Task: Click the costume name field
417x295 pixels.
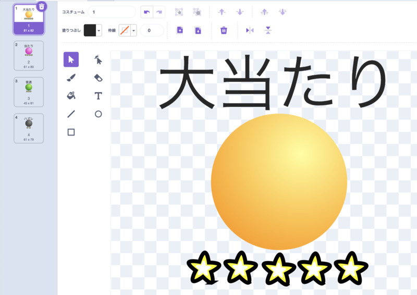Action: coord(112,12)
